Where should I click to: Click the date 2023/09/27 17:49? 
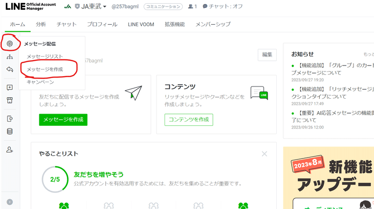coord(308,104)
